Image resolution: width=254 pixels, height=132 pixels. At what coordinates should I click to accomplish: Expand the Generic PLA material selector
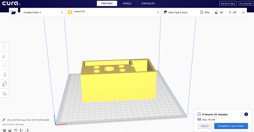(x=113, y=12)
